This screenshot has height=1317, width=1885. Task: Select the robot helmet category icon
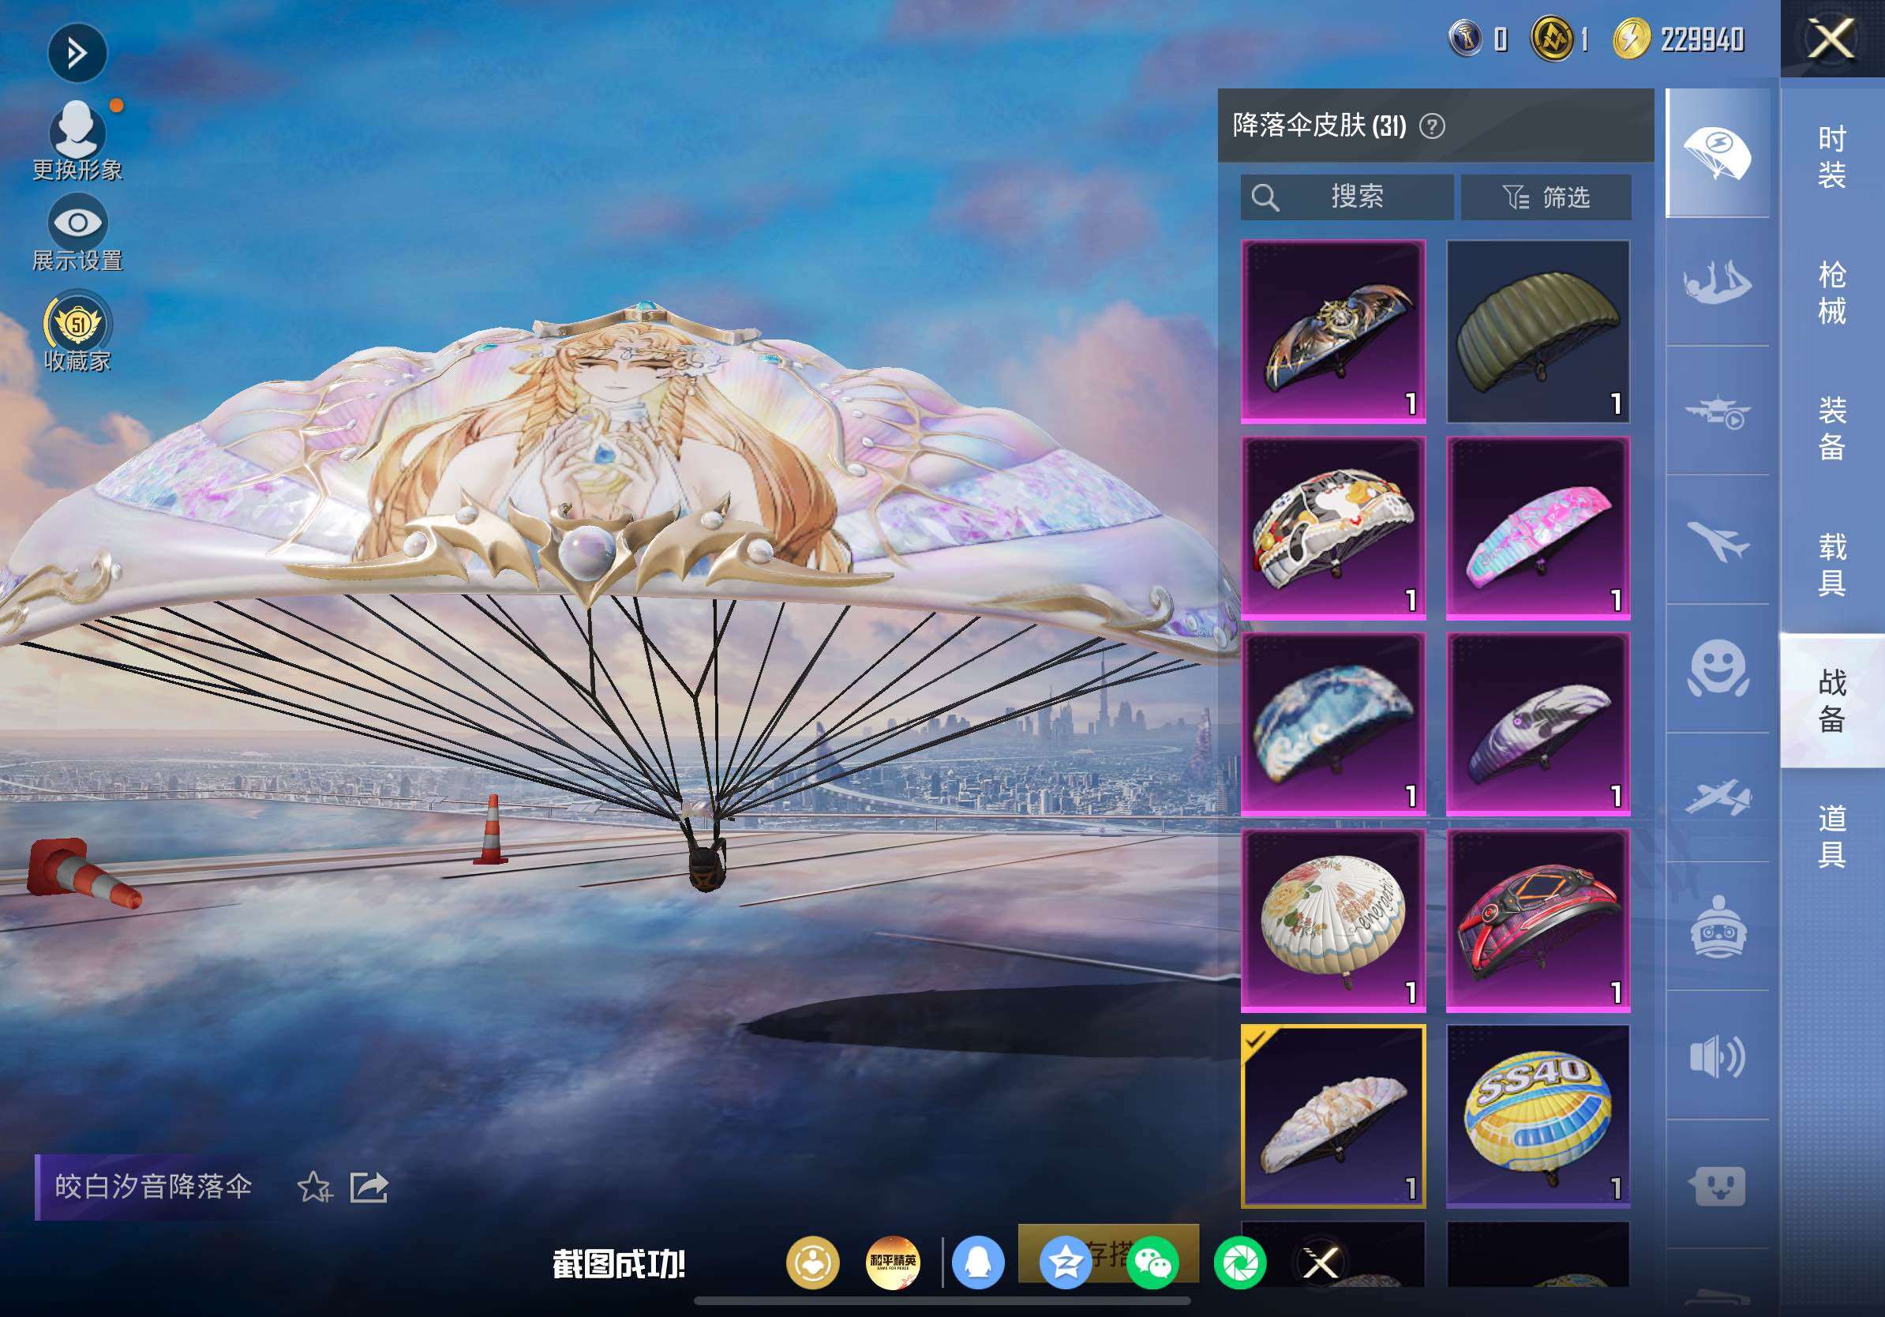pos(1717,926)
